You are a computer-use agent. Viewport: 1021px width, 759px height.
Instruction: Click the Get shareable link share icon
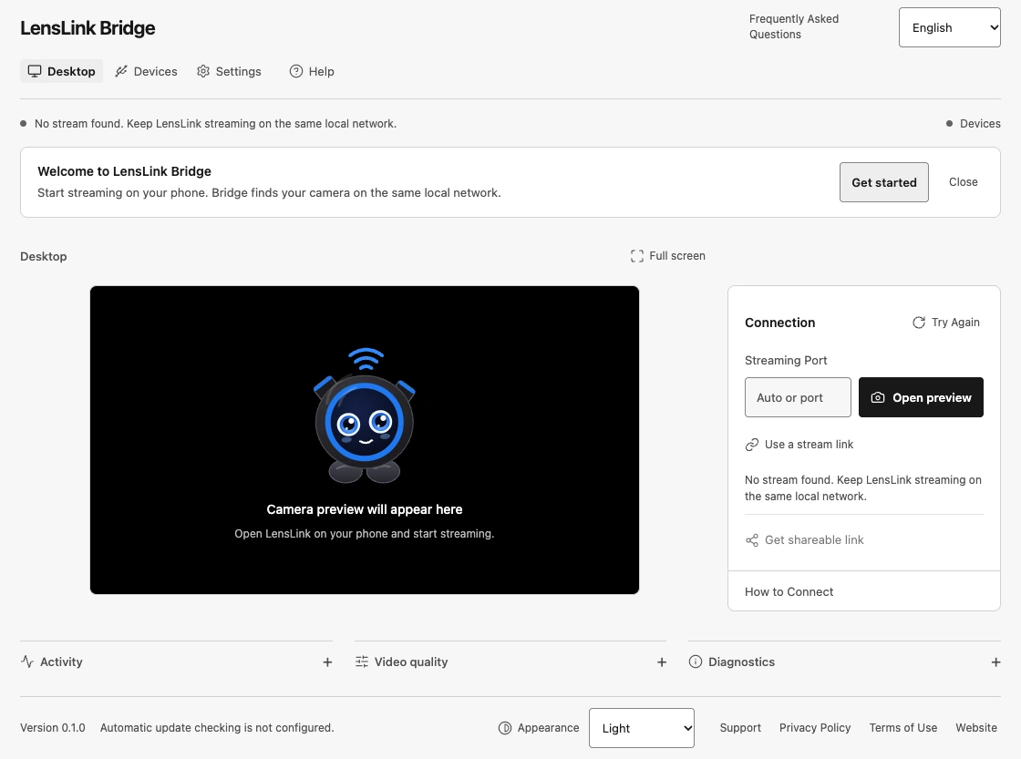(752, 540)
